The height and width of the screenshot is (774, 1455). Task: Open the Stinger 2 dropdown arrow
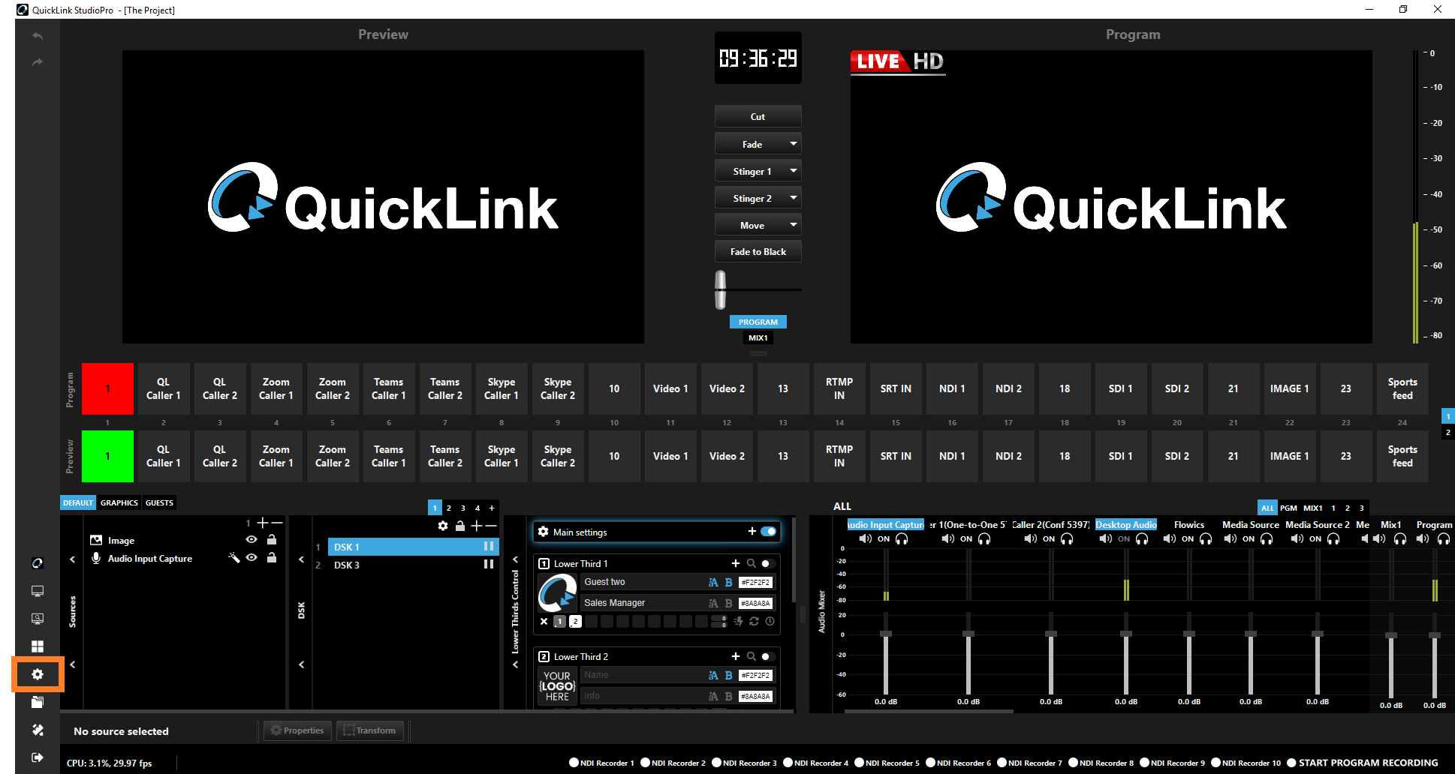click(794, 198)
